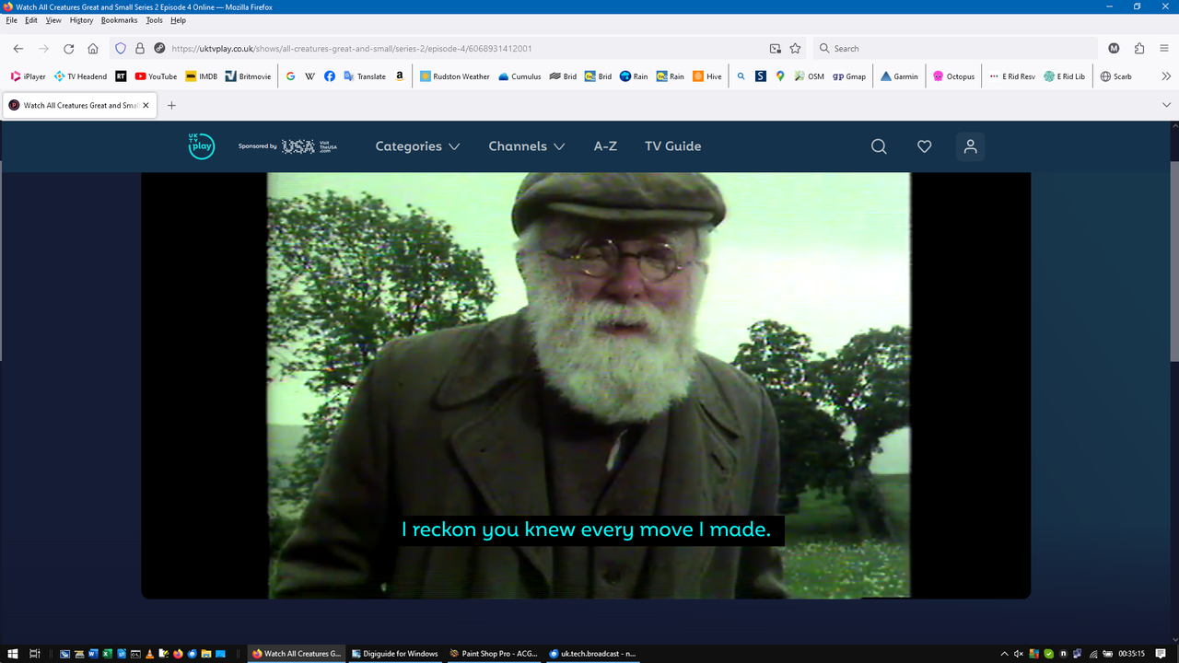The image size is (1179, 663).
Task: Open the Hive bookmark
Action: (x=707, y=76)
